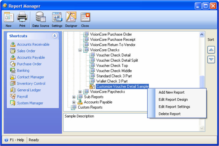219x146 pixels.
Task: Select Voucher Check Middle report
Action: click(114, 71)
